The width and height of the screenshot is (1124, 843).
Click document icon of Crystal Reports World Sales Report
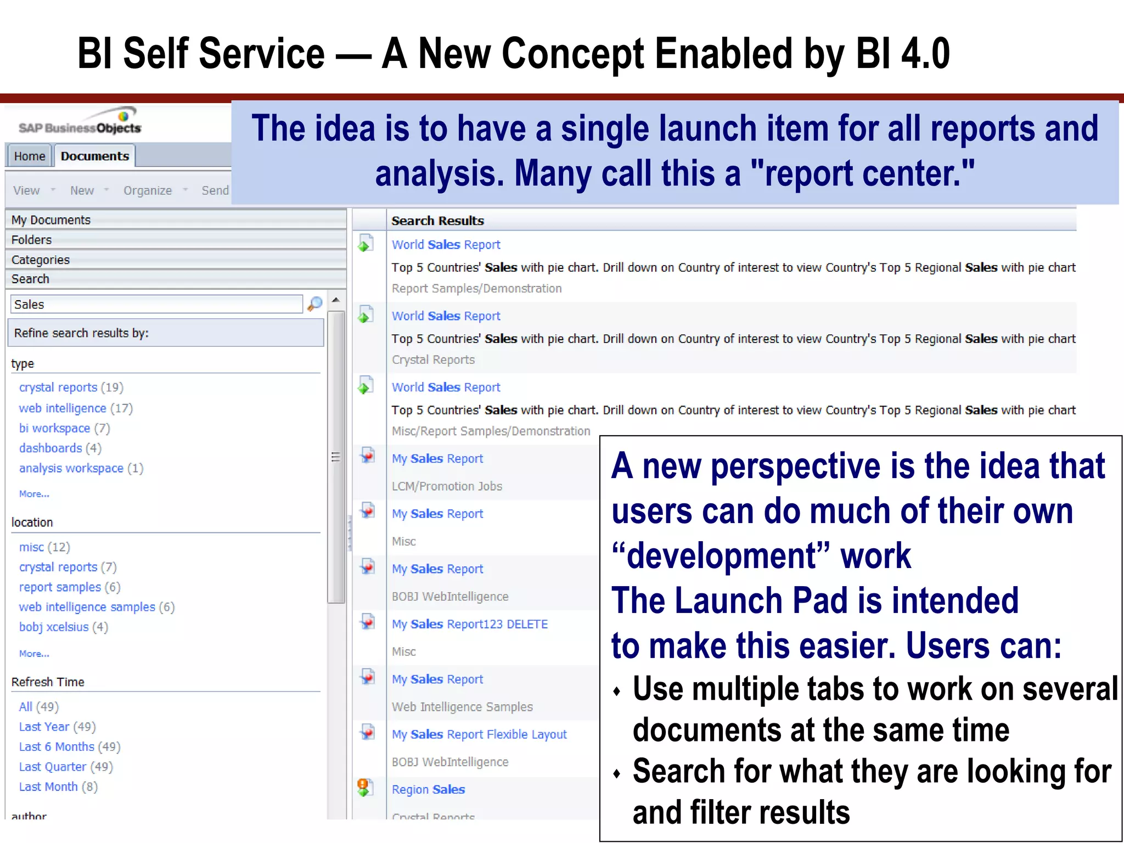(366, 314)
